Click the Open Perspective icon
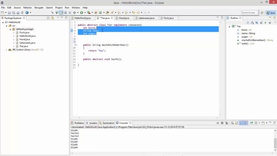 tap(262, 13)
